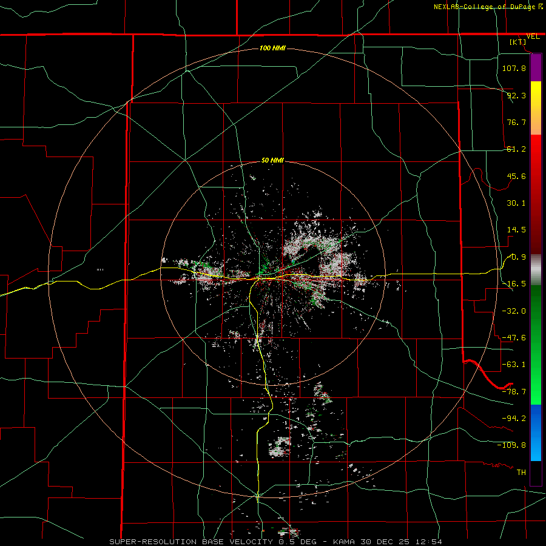Click the -63.1 velocity scale value
This screenshot has width=546, height=546.
pyautogui.click(x=514, y=365)
